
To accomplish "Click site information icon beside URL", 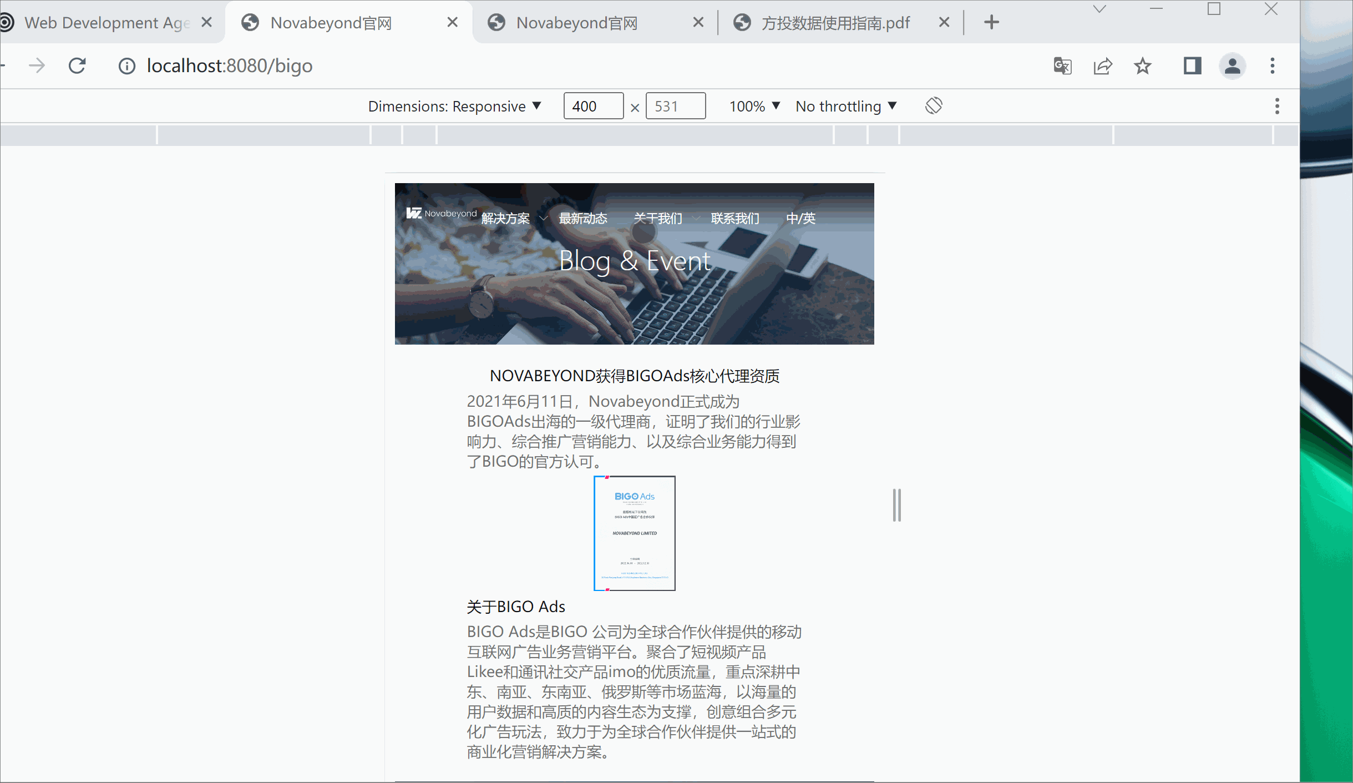I will [127, 66].
